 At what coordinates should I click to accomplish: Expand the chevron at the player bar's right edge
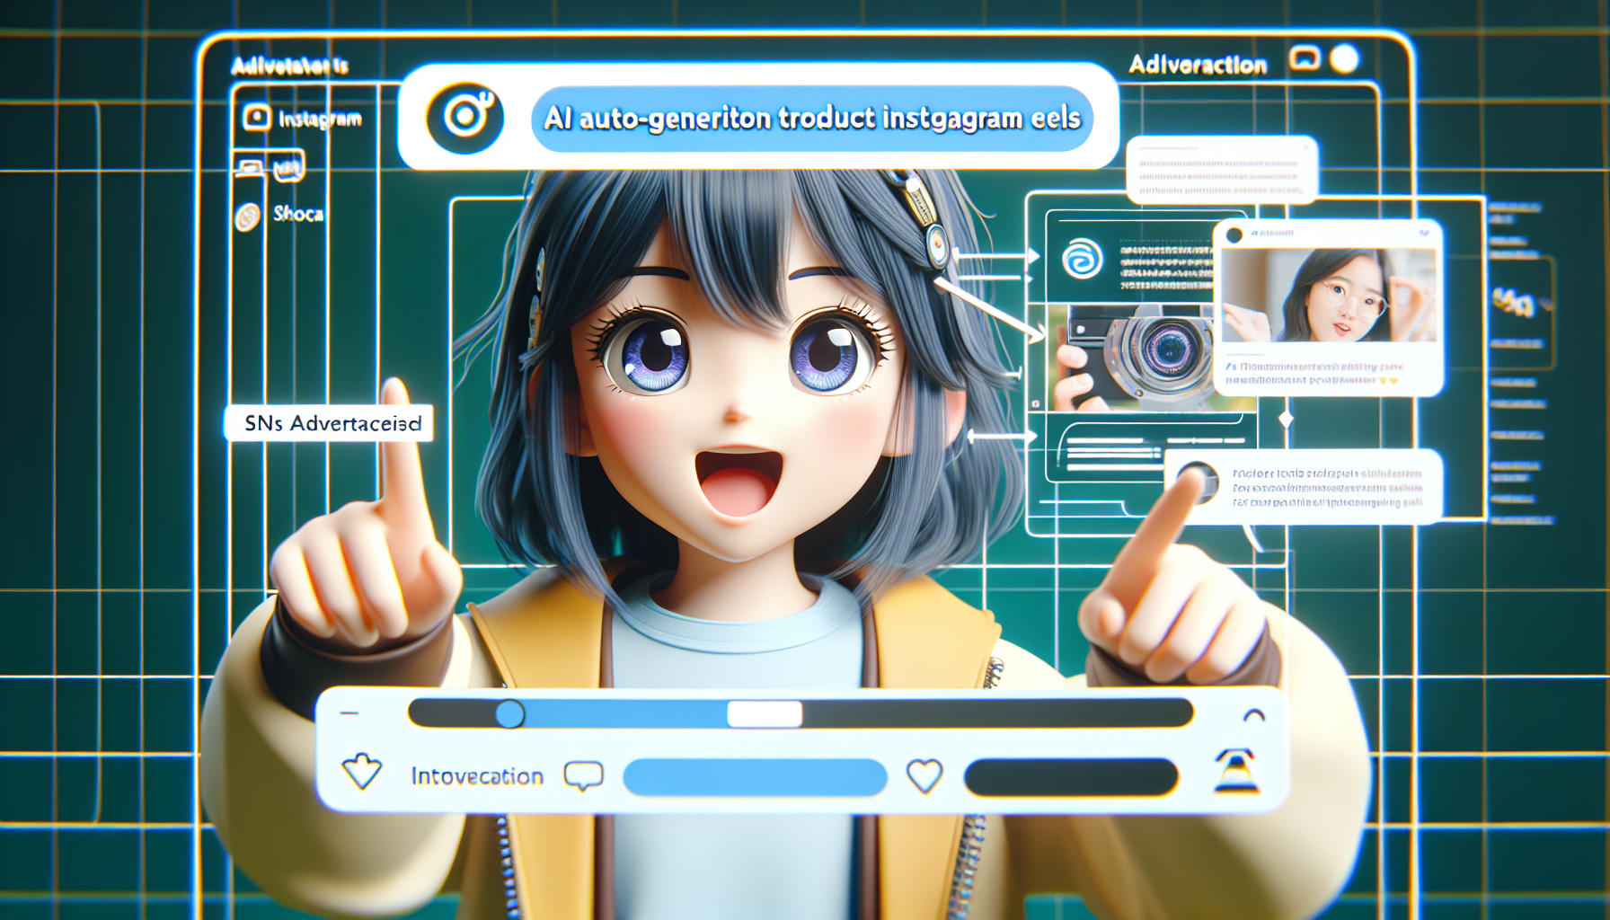point(1255,712)
